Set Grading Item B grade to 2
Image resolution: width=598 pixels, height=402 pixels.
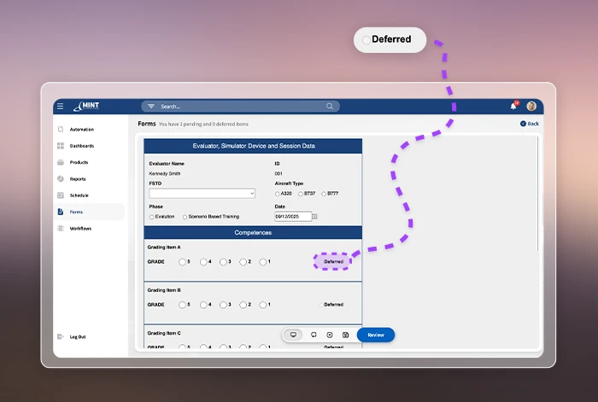pyautogui.click(x=243, y=305)
